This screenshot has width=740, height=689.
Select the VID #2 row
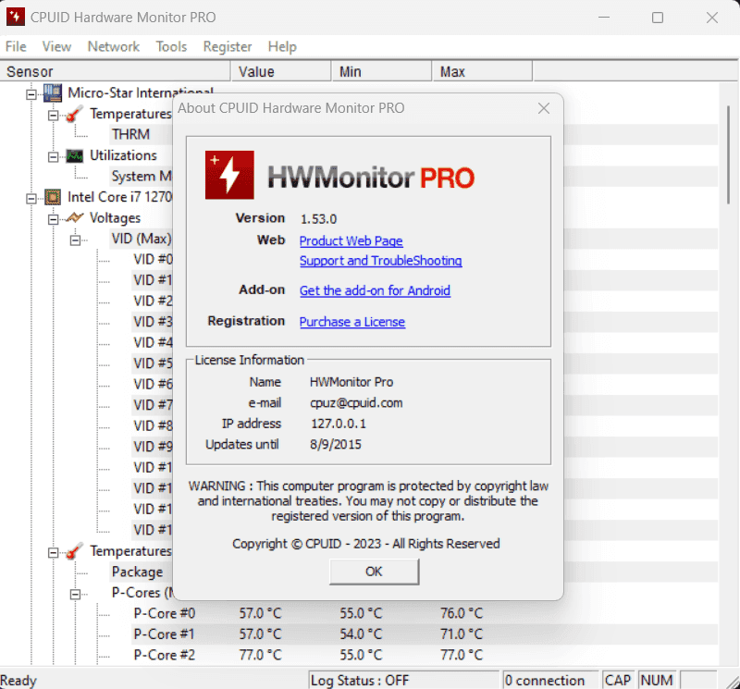153,301
